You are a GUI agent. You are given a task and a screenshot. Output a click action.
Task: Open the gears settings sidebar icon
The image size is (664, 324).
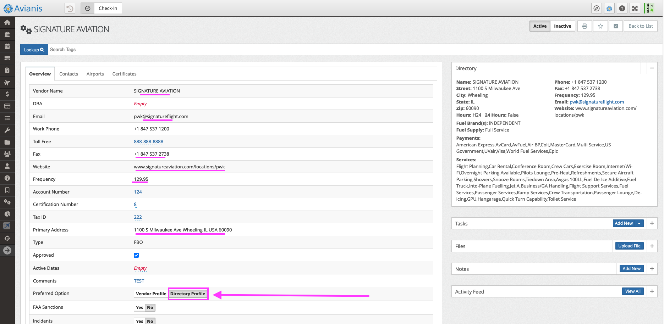tap(7, 202)
